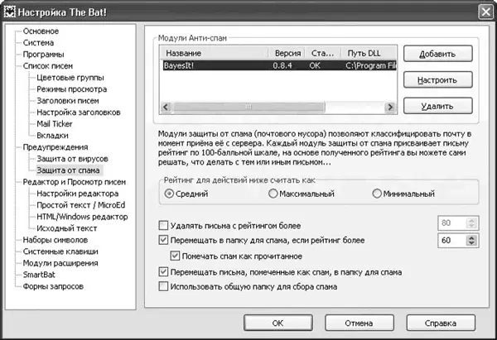
Task: Choose the Максимальный rating option
Action: (x=302, y=194)
